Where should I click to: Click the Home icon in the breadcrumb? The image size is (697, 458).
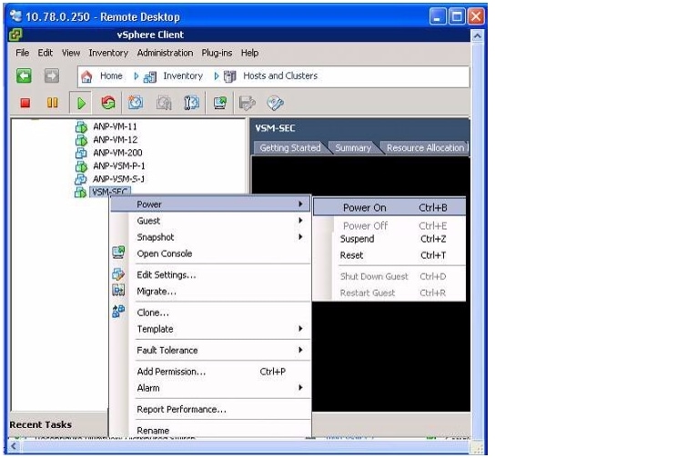[86, 76]
